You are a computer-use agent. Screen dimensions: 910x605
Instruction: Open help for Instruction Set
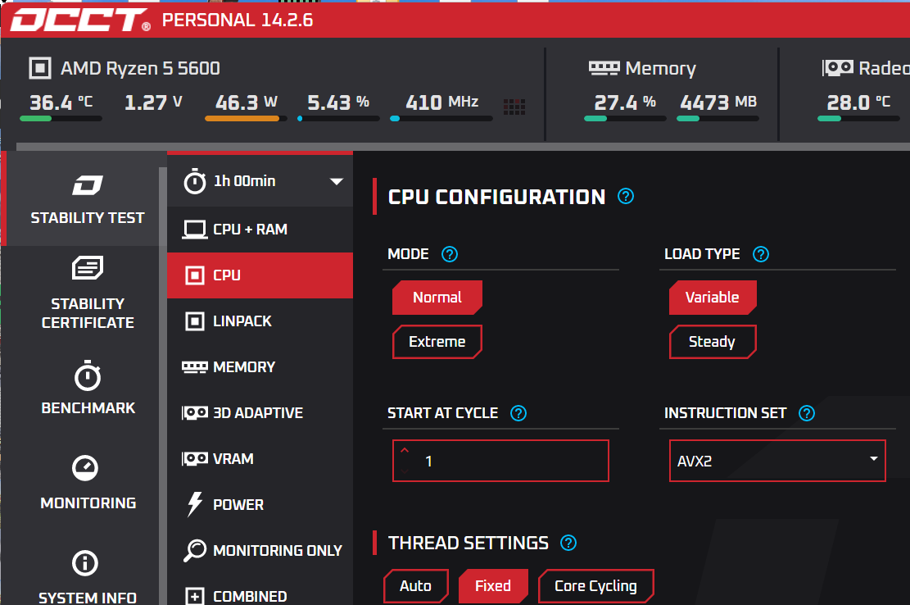(807, 413)
